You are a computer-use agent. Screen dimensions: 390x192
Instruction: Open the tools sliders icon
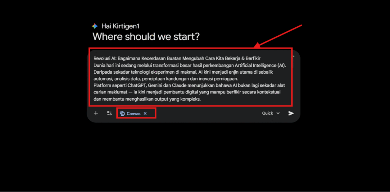coord(109,113)
